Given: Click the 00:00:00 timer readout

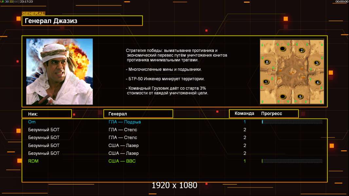Looking at the screenshot, I should 342,2.
